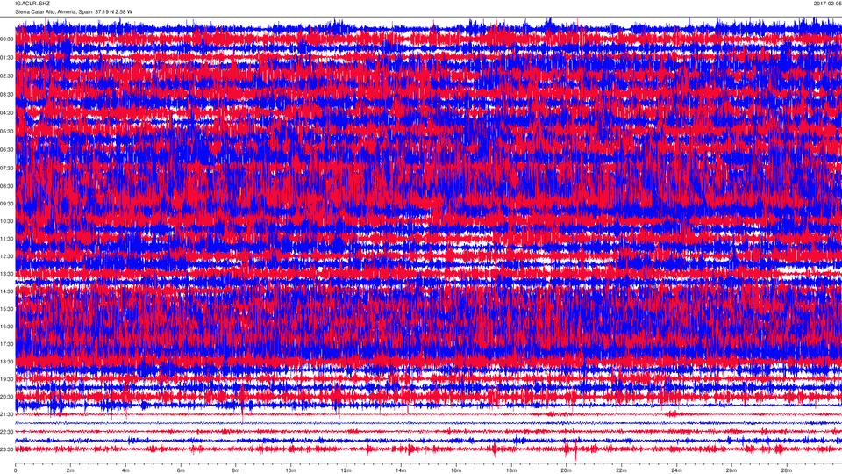Click the "18m" tick on the minute axis

point(510,470)
